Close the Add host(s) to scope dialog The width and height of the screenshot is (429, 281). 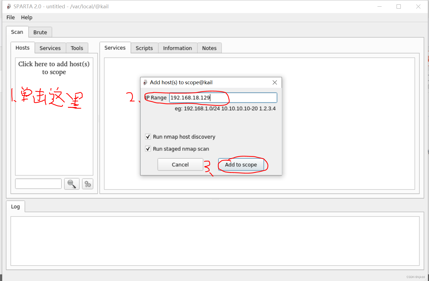275,82
